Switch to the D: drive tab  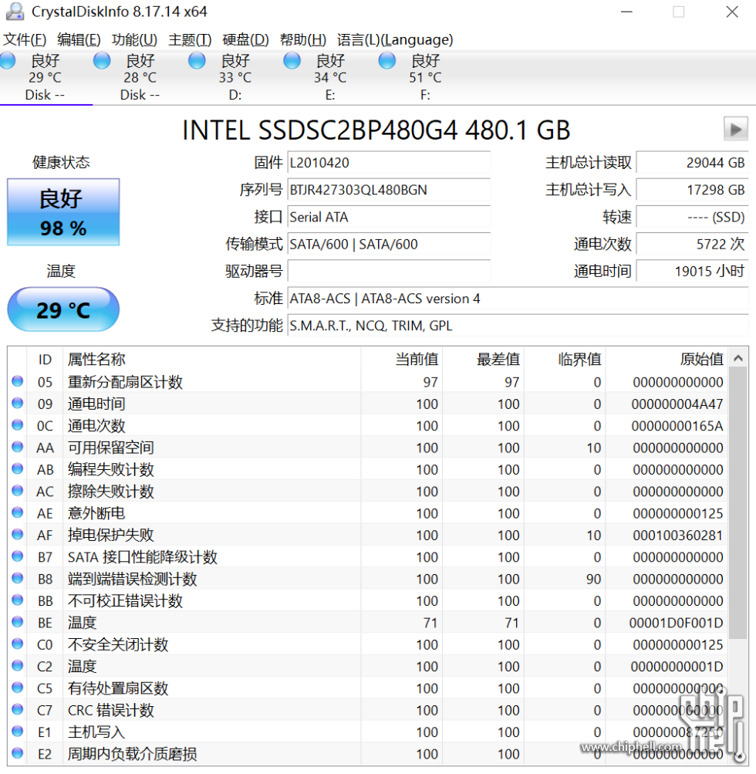(235, 77)
